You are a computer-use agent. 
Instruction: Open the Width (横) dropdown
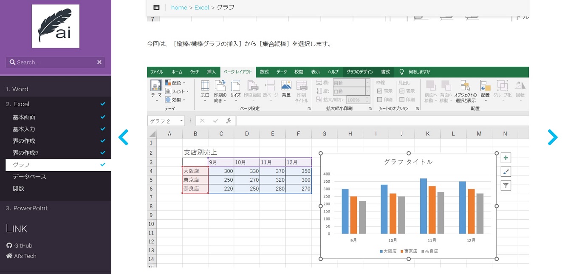tap(367, 83)
